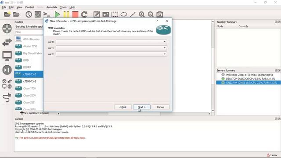Screen dimensions: 281x158
Task: Click the Filter input field in Routers panel
Action: [29, 32]
